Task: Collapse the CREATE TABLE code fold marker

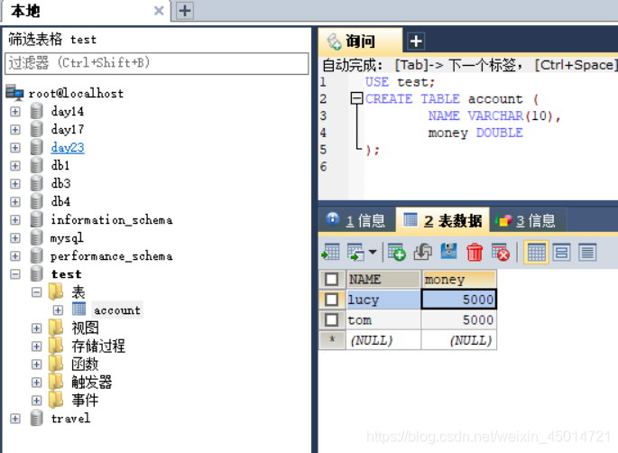Action: pyautogui.click(x=356, y=98)
